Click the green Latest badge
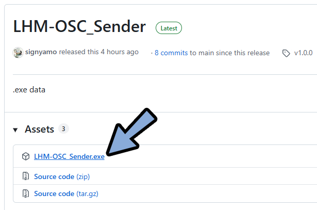The image size is (317, 210). click(169, 28)
